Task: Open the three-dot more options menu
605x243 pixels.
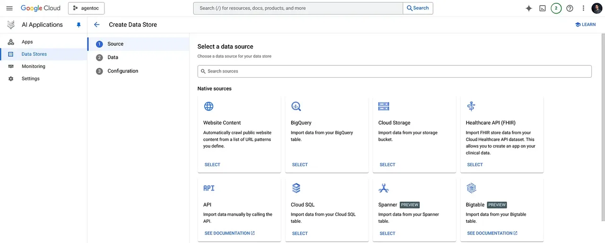Action: pyautogui.click(x=583, y=8)
